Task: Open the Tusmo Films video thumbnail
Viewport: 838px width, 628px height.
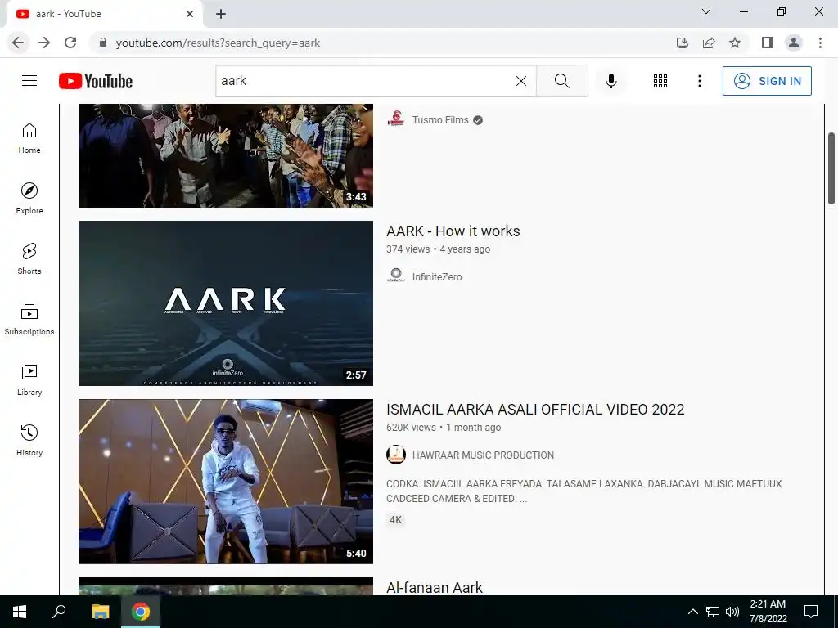Action: (226, 155)
